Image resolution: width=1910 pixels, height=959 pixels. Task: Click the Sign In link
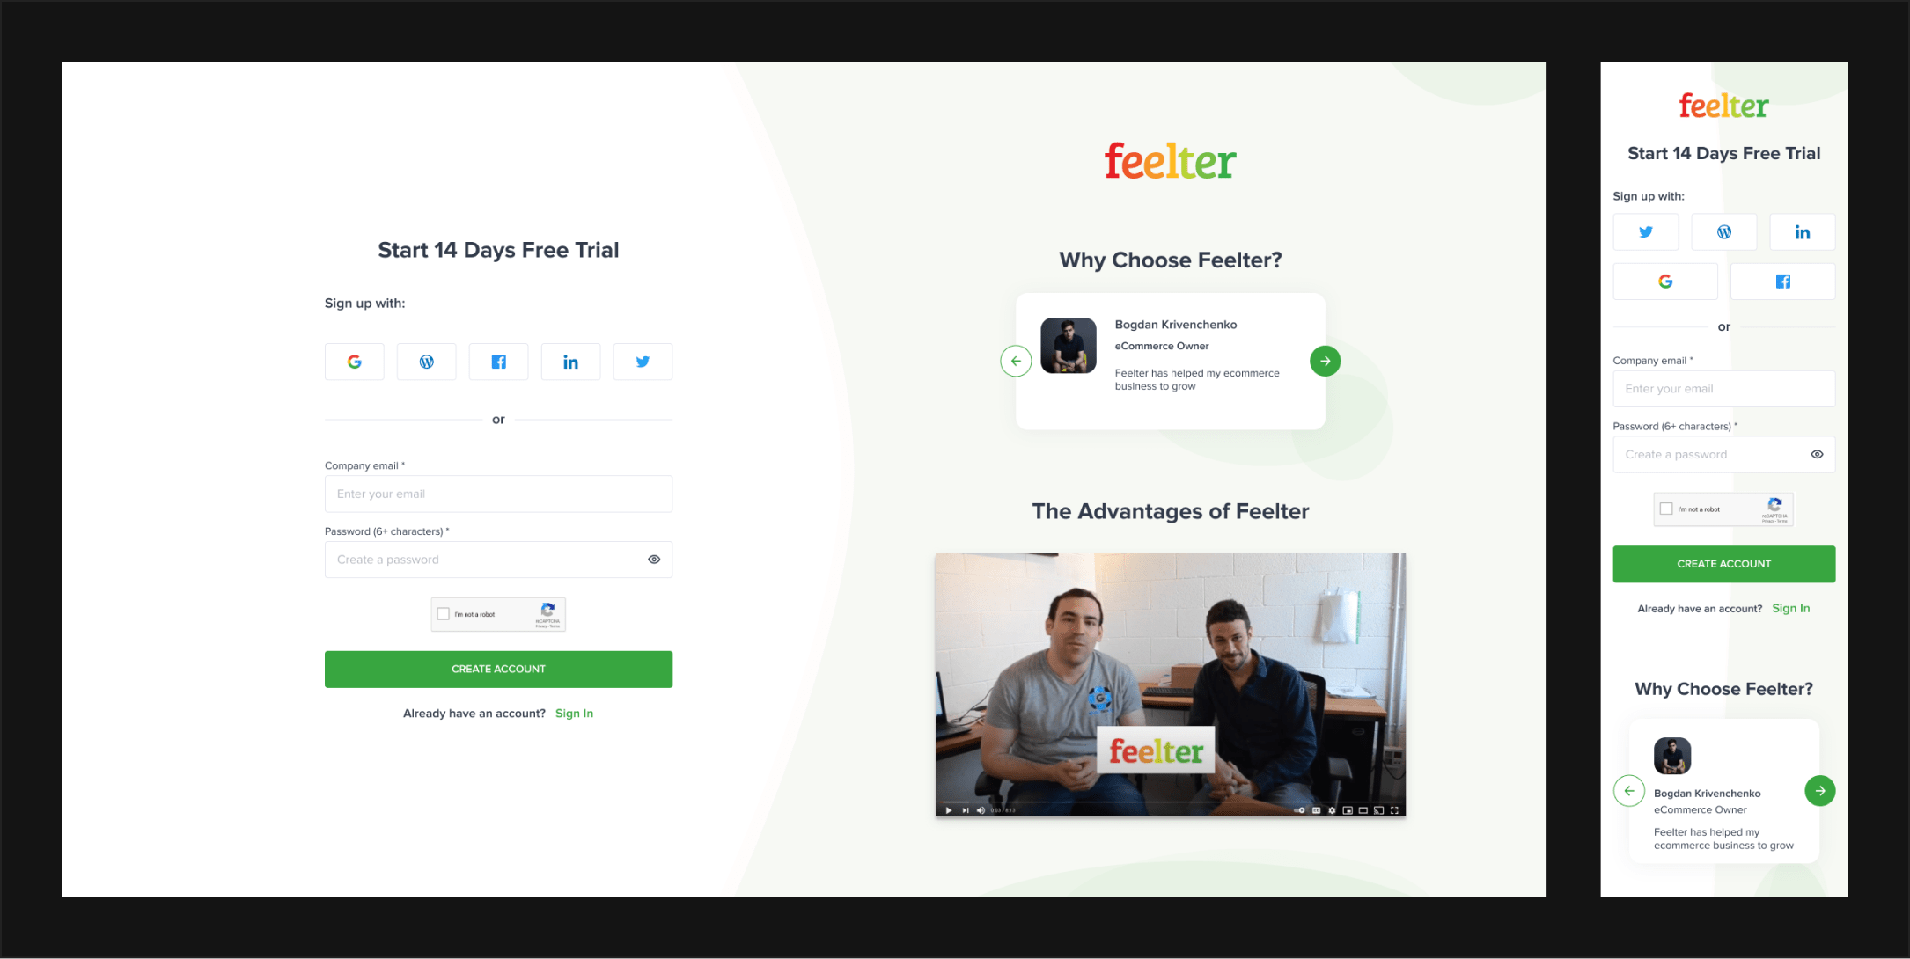point(574,714)
